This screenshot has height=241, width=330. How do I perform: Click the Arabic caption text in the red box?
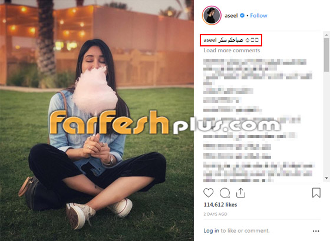tap(230, 40)
